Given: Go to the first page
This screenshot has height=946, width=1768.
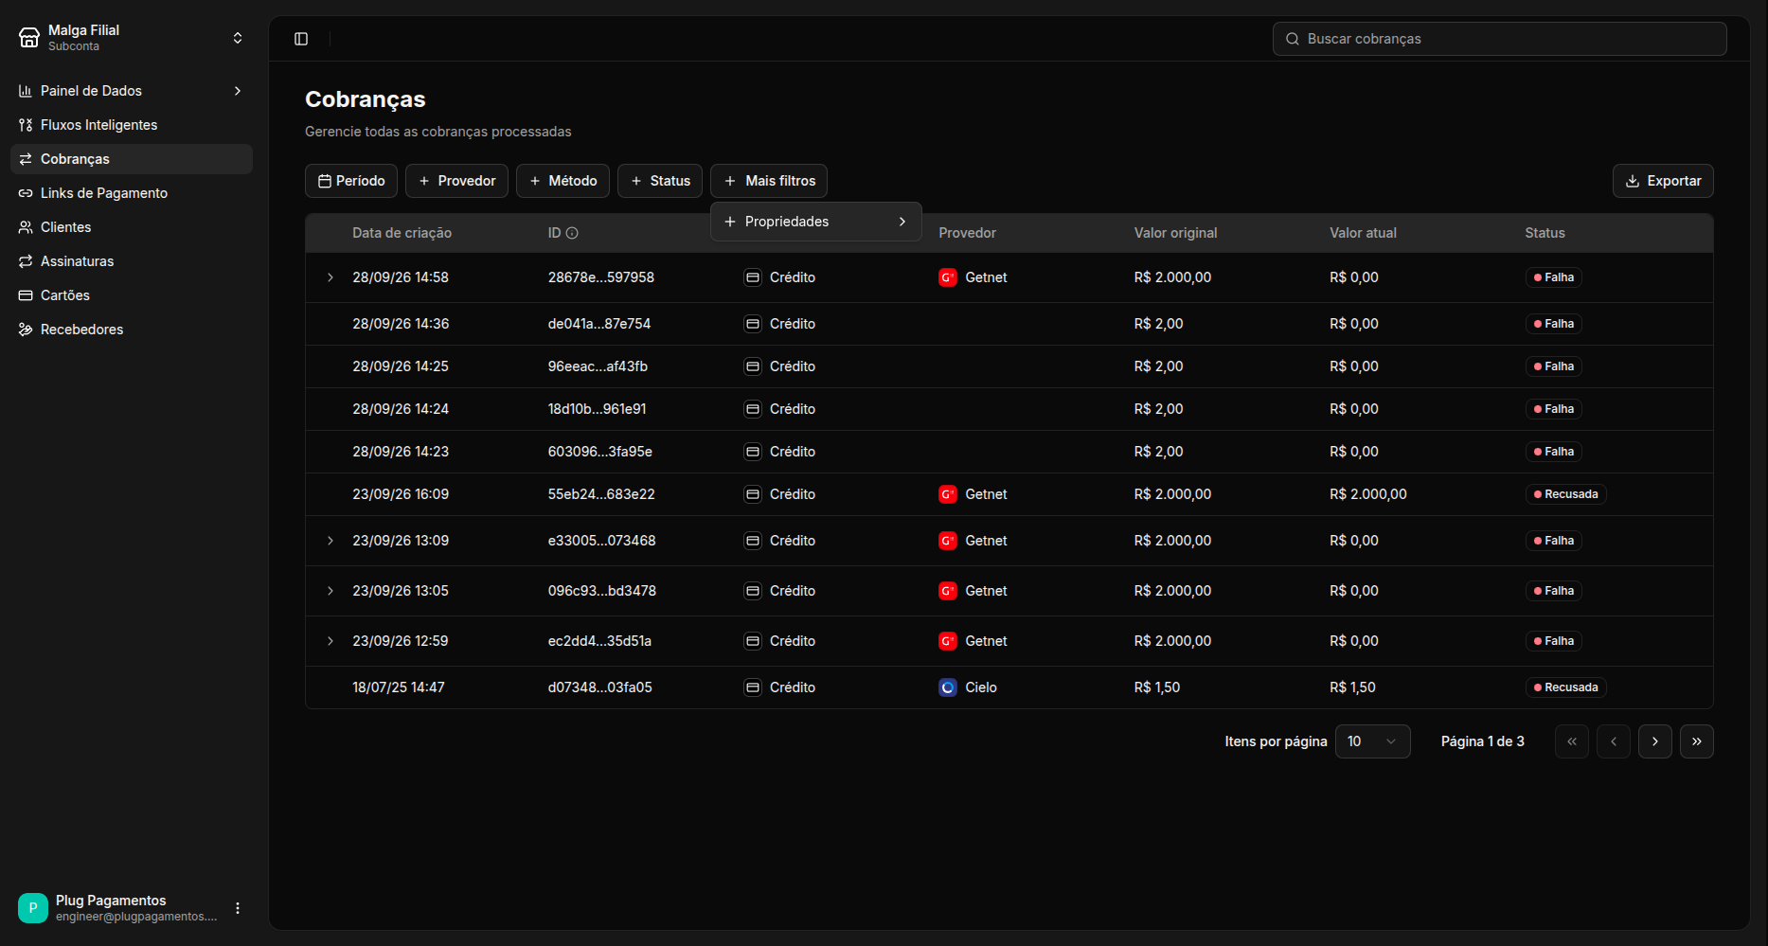Looking at the screenshot, I should 1572,741.
